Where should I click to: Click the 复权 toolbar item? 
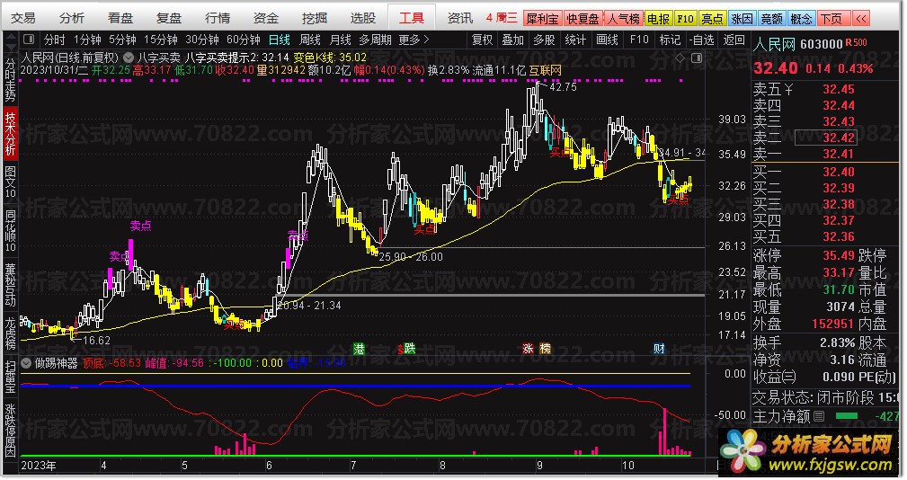click(483, 40)
